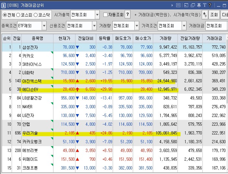Select the SK하이닉스 stock name
Screen dimensions: 228x174
click(32, 64)
